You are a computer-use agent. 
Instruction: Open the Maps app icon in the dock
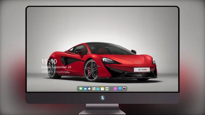pyautogui.click(x=94, y=89)
